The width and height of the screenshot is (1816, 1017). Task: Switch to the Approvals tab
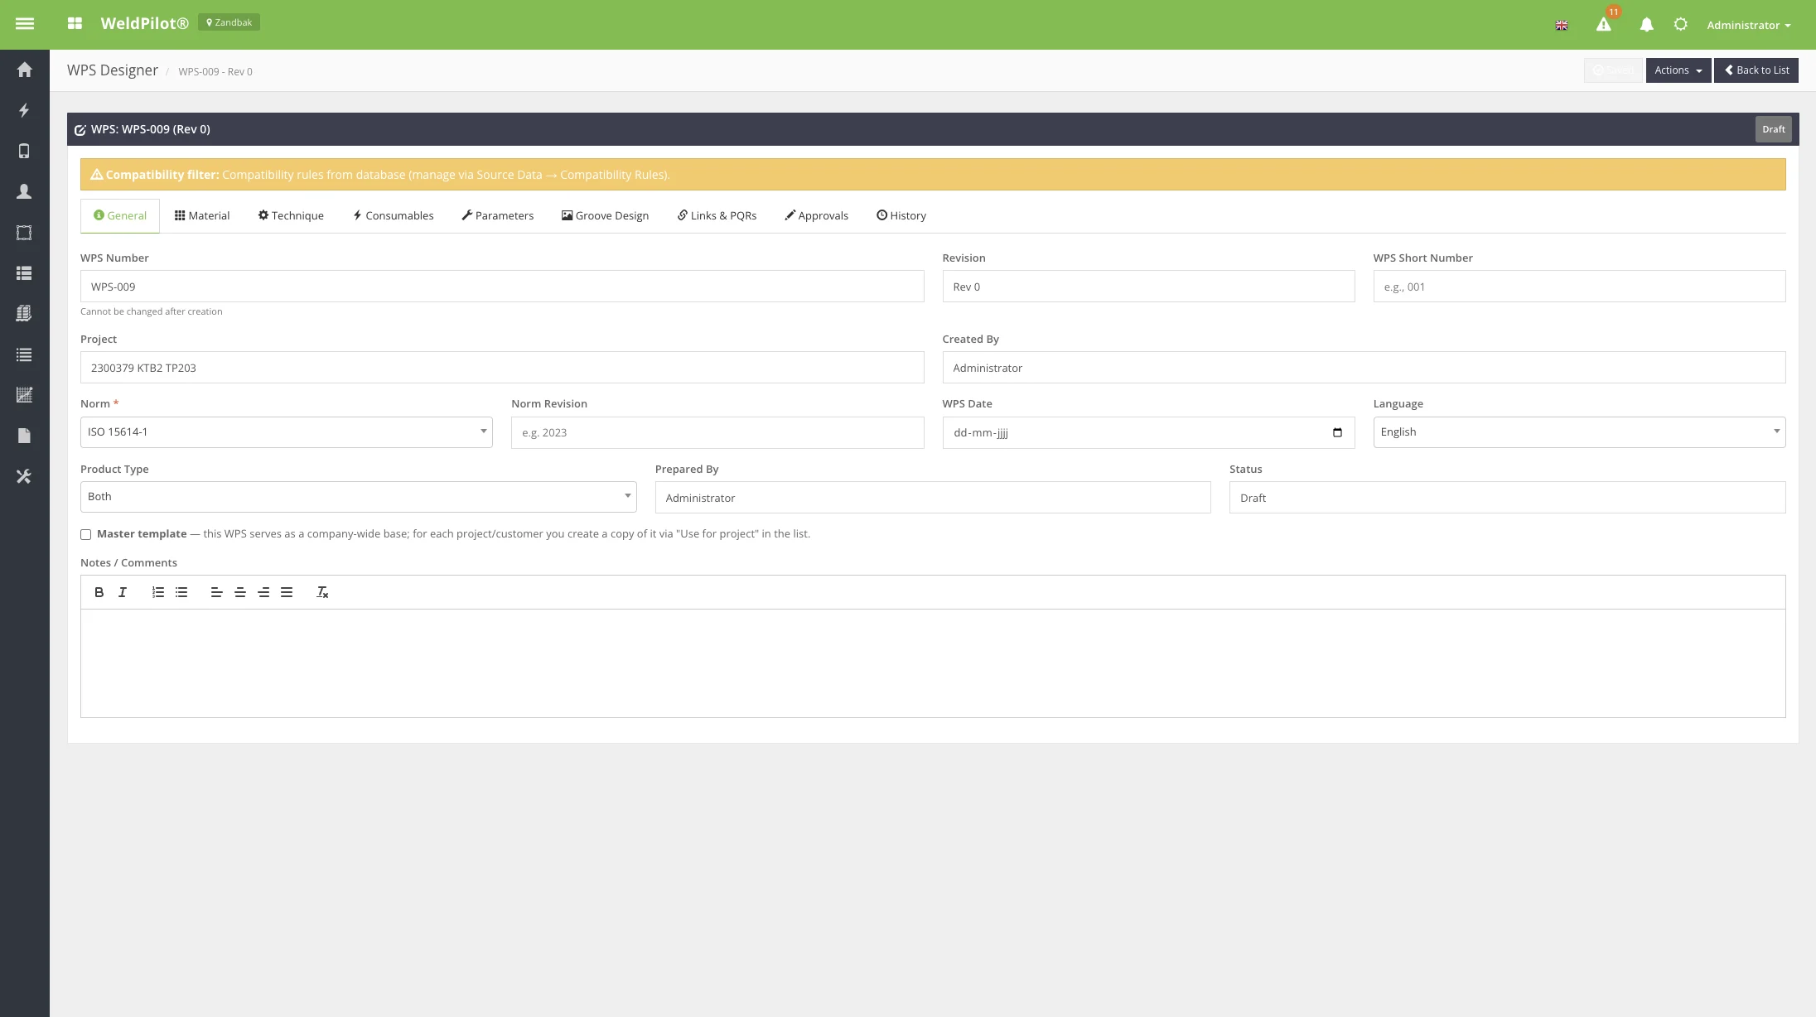(x=816, y=216)
